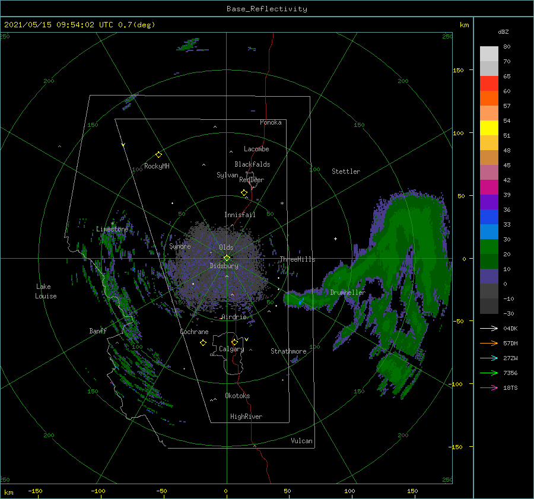Click the Limestone label
The image size is (534, 499).
(x=112, y=229)
